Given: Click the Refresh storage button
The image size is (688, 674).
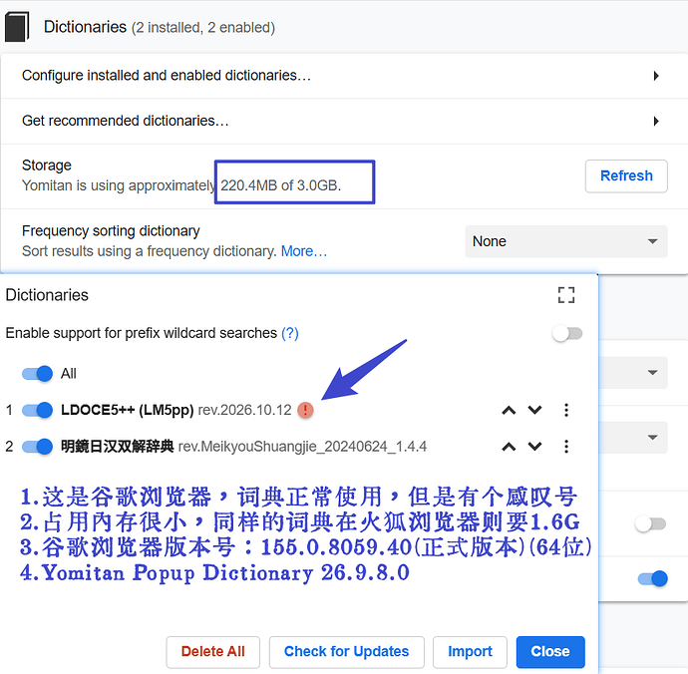Looking at the screenshot, I should tap(626, 175).
